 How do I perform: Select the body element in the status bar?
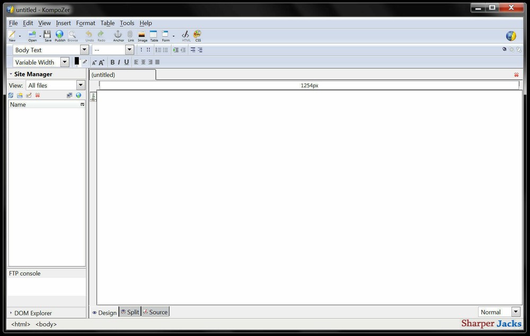[x=46, y=324]
